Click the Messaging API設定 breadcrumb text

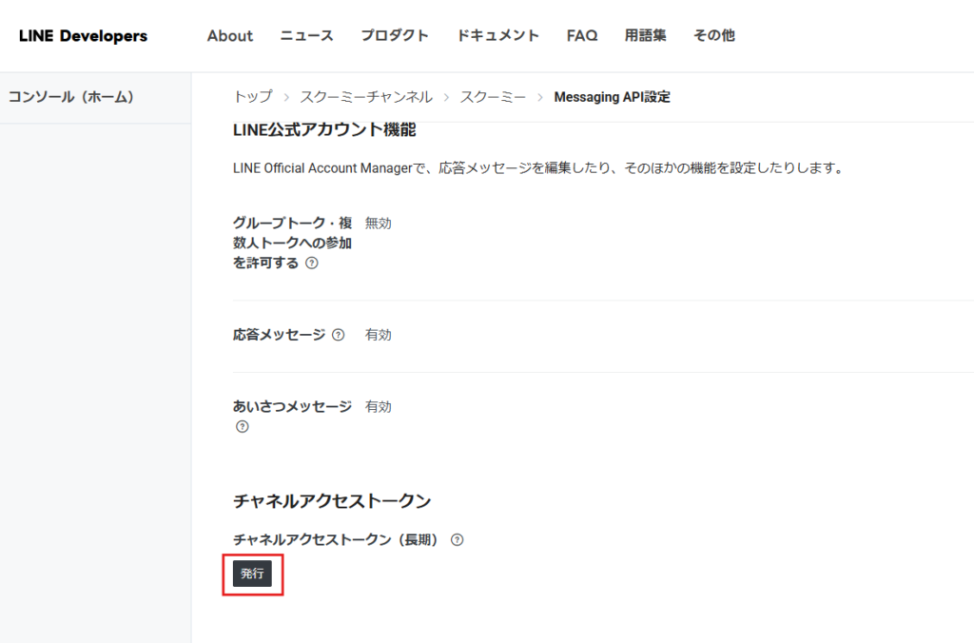612,97
